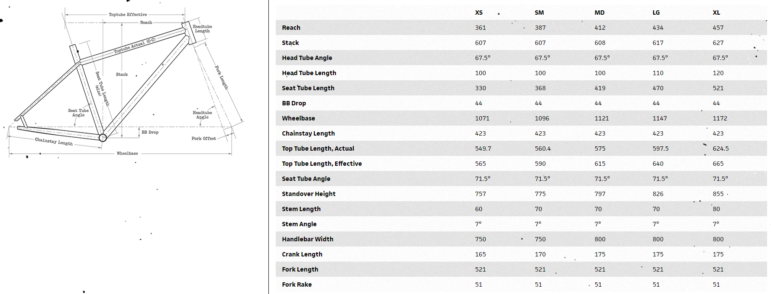The width and height of the screenshot is (771, 294).
Task: Click the Fork Offset label in diagram
Action: (x=203, y=139)
